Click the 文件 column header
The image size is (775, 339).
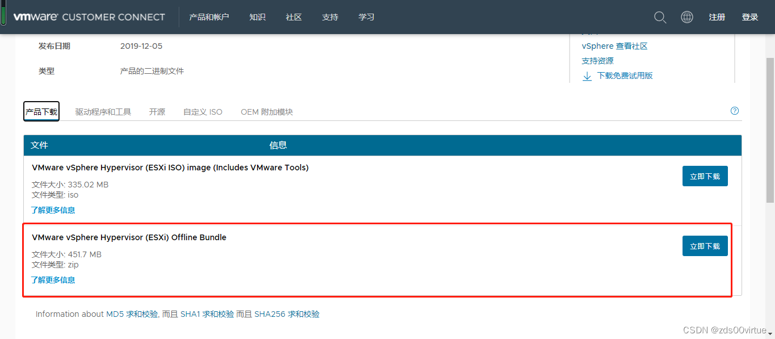(x=40, y=145)
